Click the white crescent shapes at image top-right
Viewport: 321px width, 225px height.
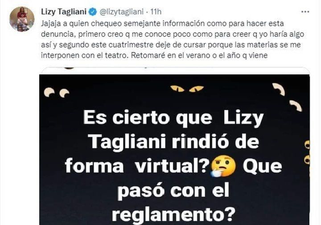[288, 96]
